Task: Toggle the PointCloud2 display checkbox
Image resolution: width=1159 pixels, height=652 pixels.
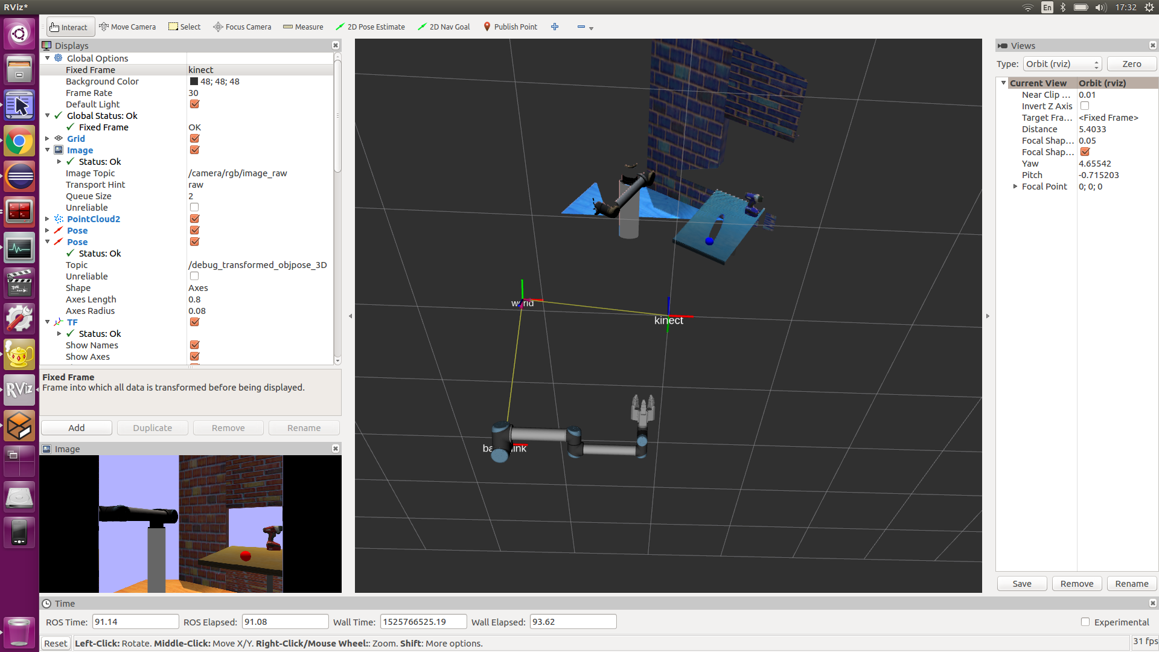Action: (x=194, y=219)
